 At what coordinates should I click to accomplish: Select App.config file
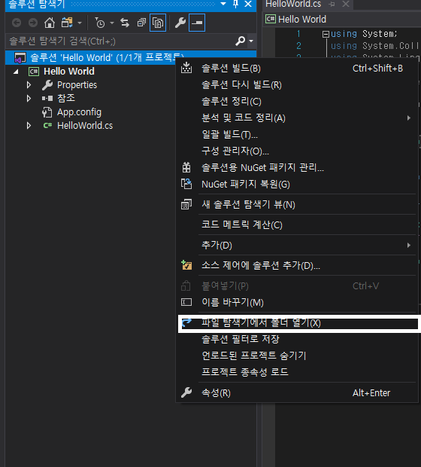79,112
